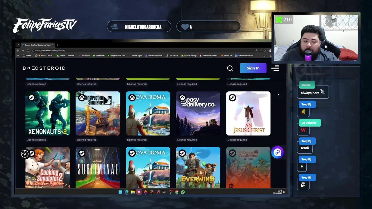Image resolution: width=372 pixels, height=209 pixels.
Task: Open File Explorer from the taskbar
Action: pyautogui.click(x=133, y=192)
